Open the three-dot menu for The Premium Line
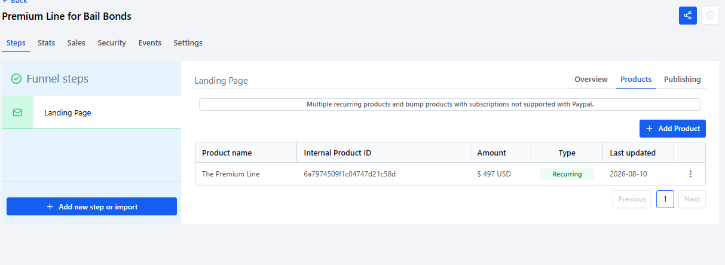 690,174
